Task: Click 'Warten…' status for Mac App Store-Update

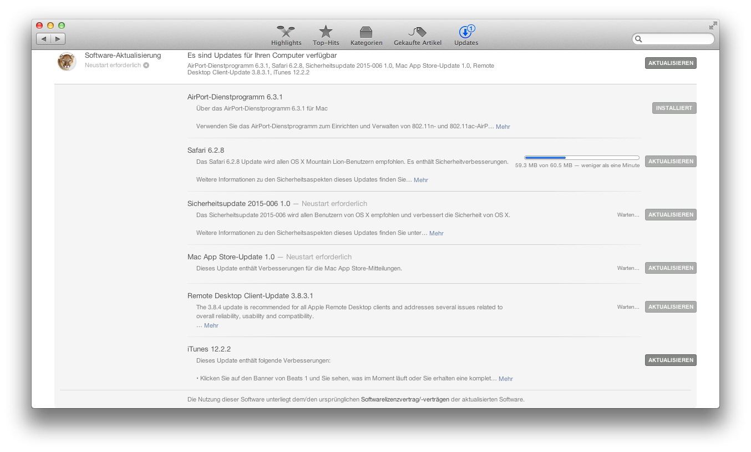Action: tap(628, 268)
